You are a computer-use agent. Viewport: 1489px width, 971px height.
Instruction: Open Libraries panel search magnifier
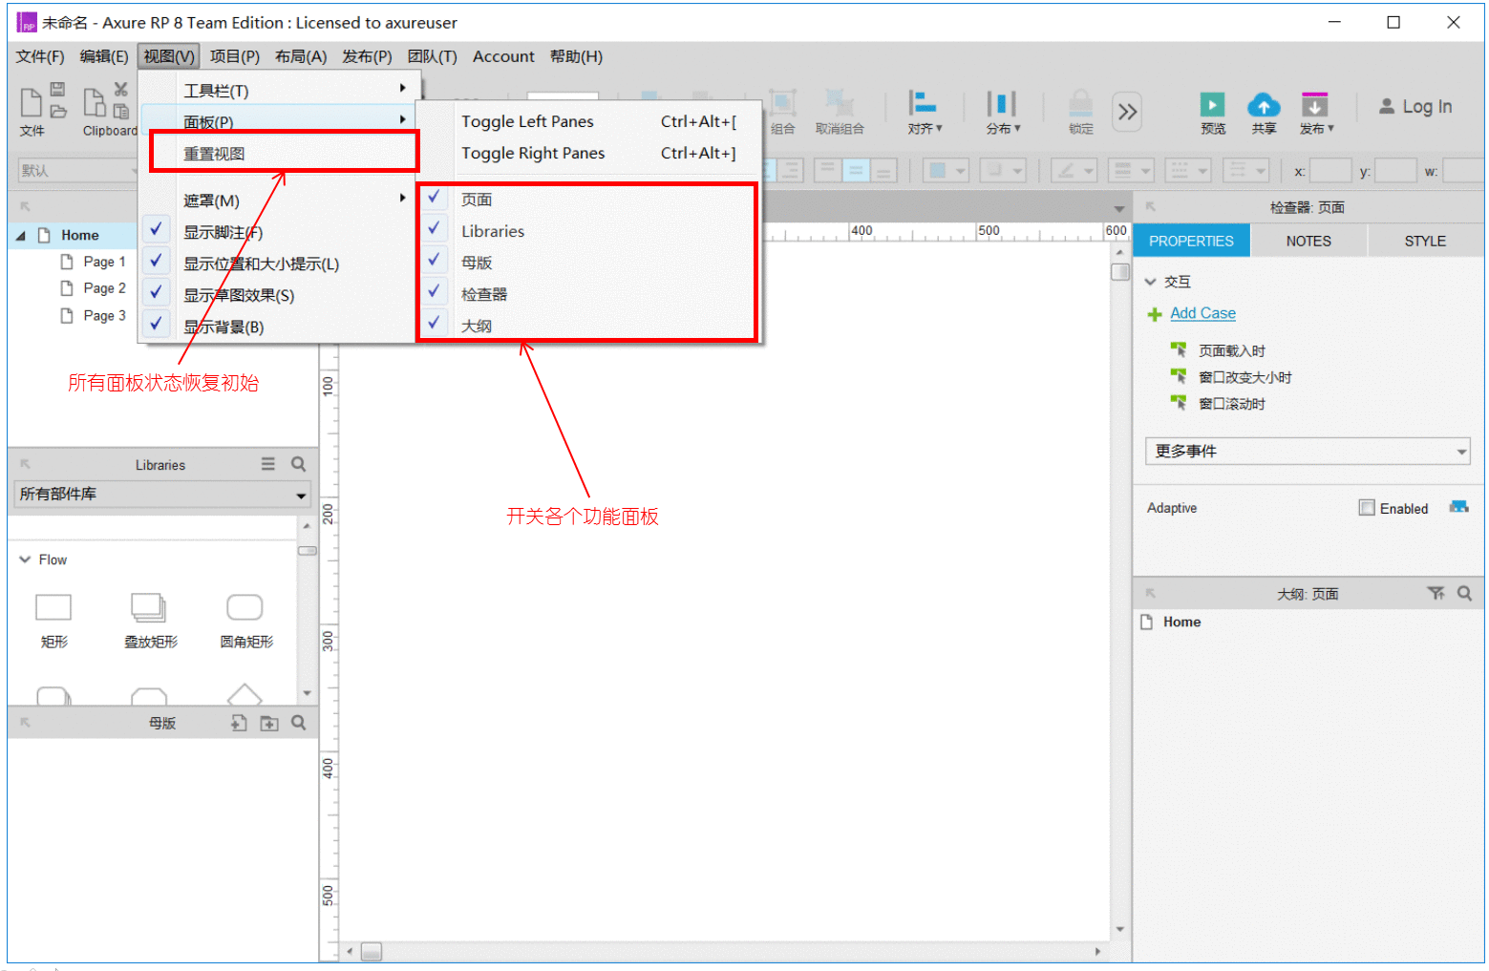[x=299, y=464]
